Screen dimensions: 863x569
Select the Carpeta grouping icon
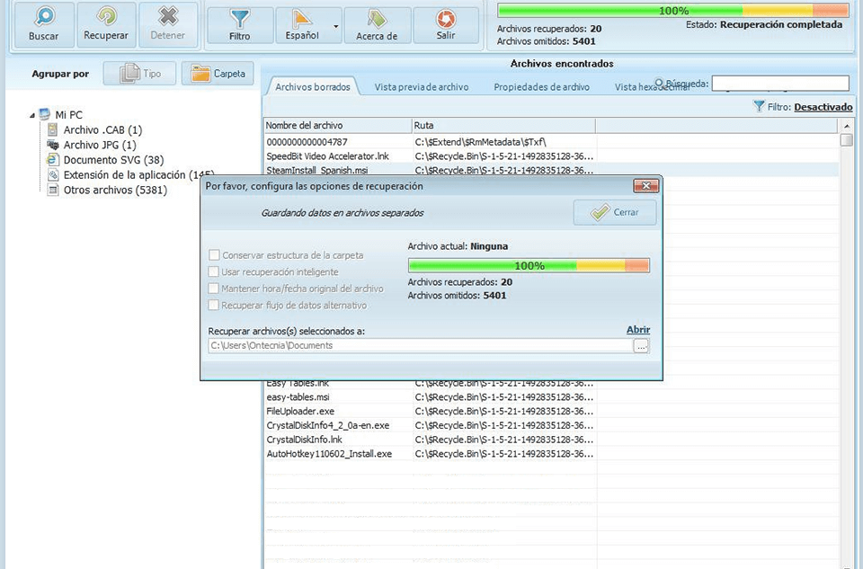point(217,73)
